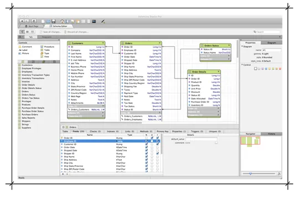The image size is (298, 221).
Task: Adjust the navigator zoom slider handle
Action: [x=250, y=173]
